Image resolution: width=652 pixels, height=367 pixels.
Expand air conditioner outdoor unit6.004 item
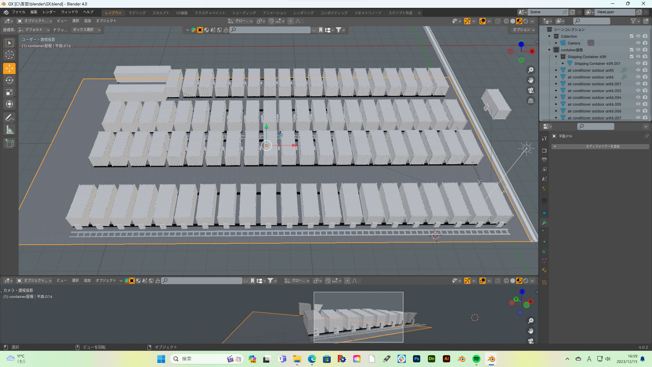pos(556,98)
